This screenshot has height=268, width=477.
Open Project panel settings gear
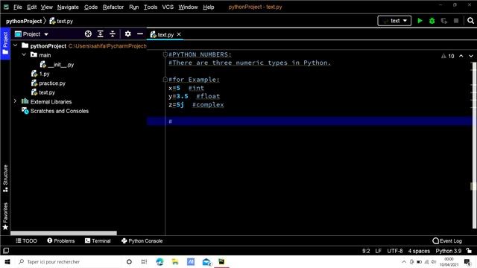pos(127,33)
